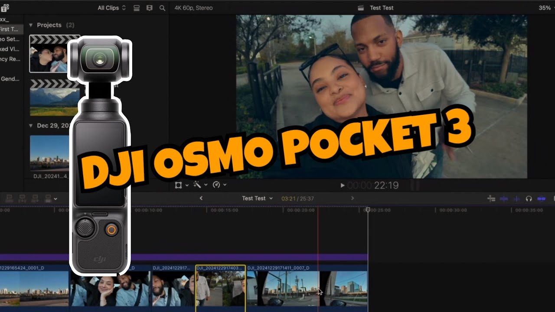Go forward in timeline history arrow
The width and height of the screenshot is (555, 312).
coord(352,198)
